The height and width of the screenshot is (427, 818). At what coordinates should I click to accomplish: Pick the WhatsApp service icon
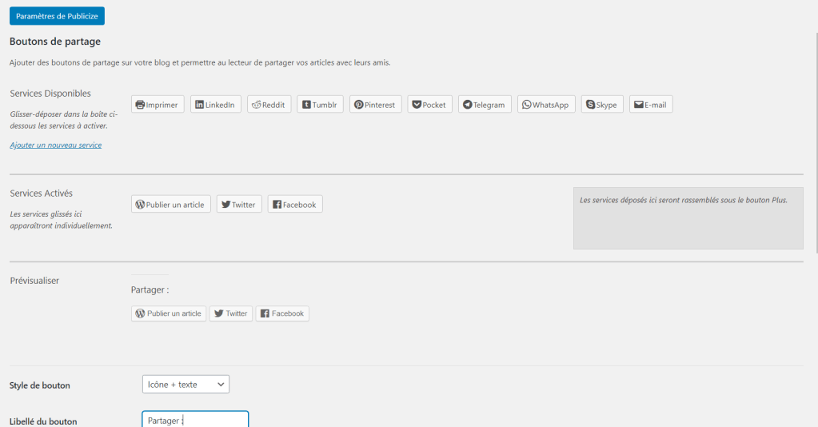coord(546,105)
